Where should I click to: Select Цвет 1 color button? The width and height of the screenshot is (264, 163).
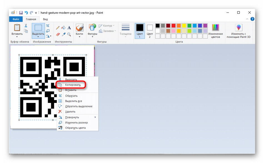tap(140, 31)
